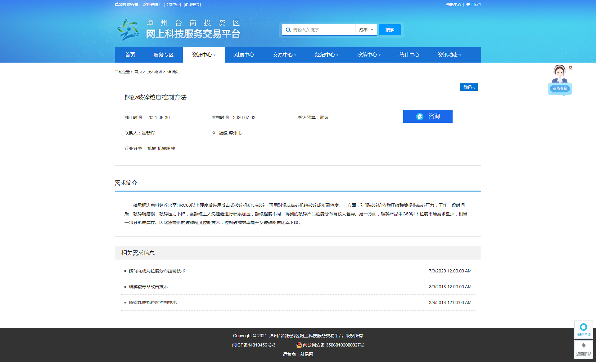Image resolution: width=596 pixels, height=362 pixels.
Task: Click the blue 咨询 button
Action: point(428,116)
